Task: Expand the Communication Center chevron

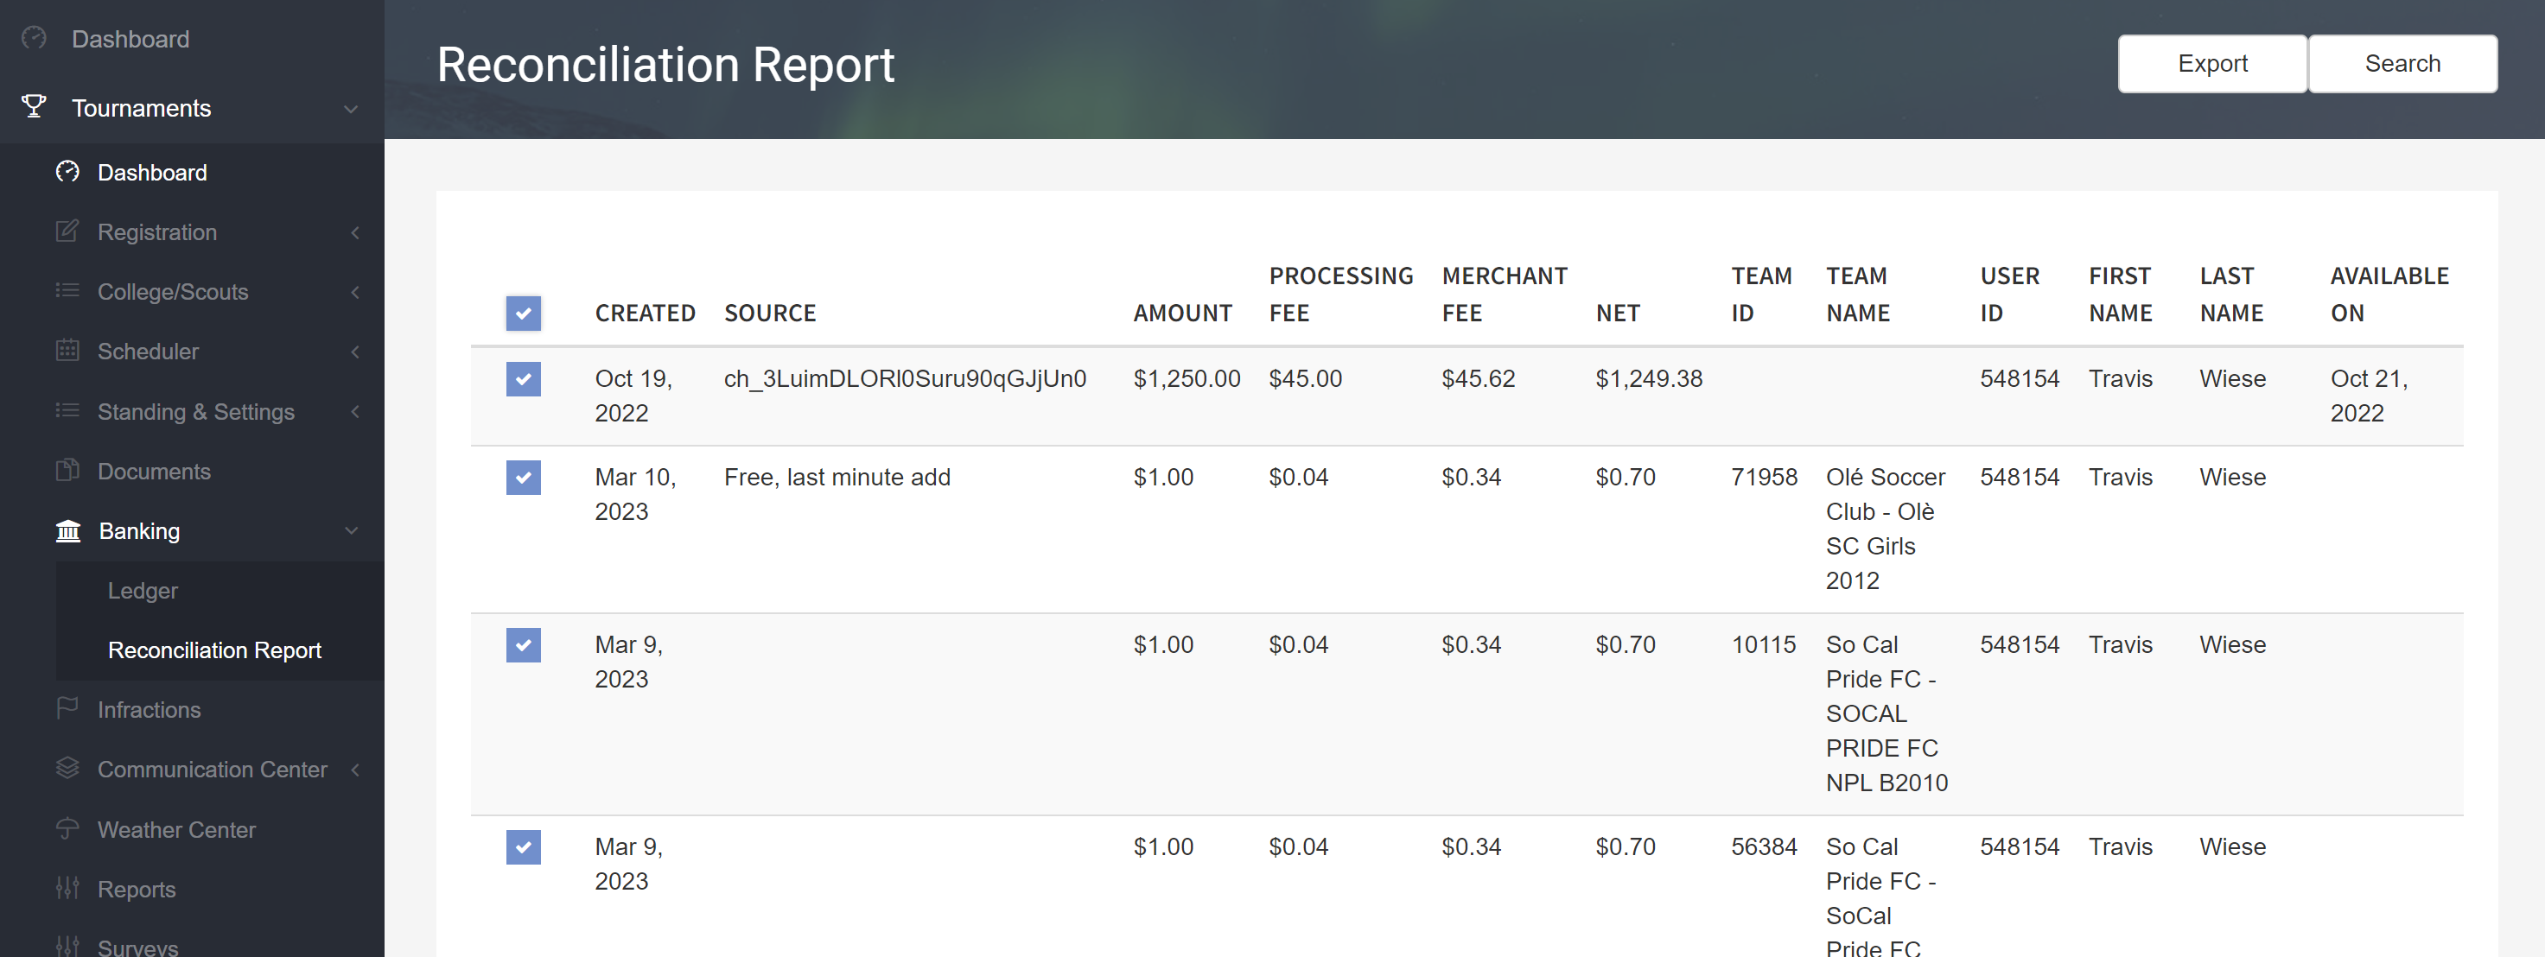Action: point(356,770)
